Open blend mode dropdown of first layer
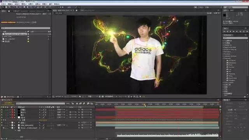The width and height of the screenshot is (249, 140). 61,110
